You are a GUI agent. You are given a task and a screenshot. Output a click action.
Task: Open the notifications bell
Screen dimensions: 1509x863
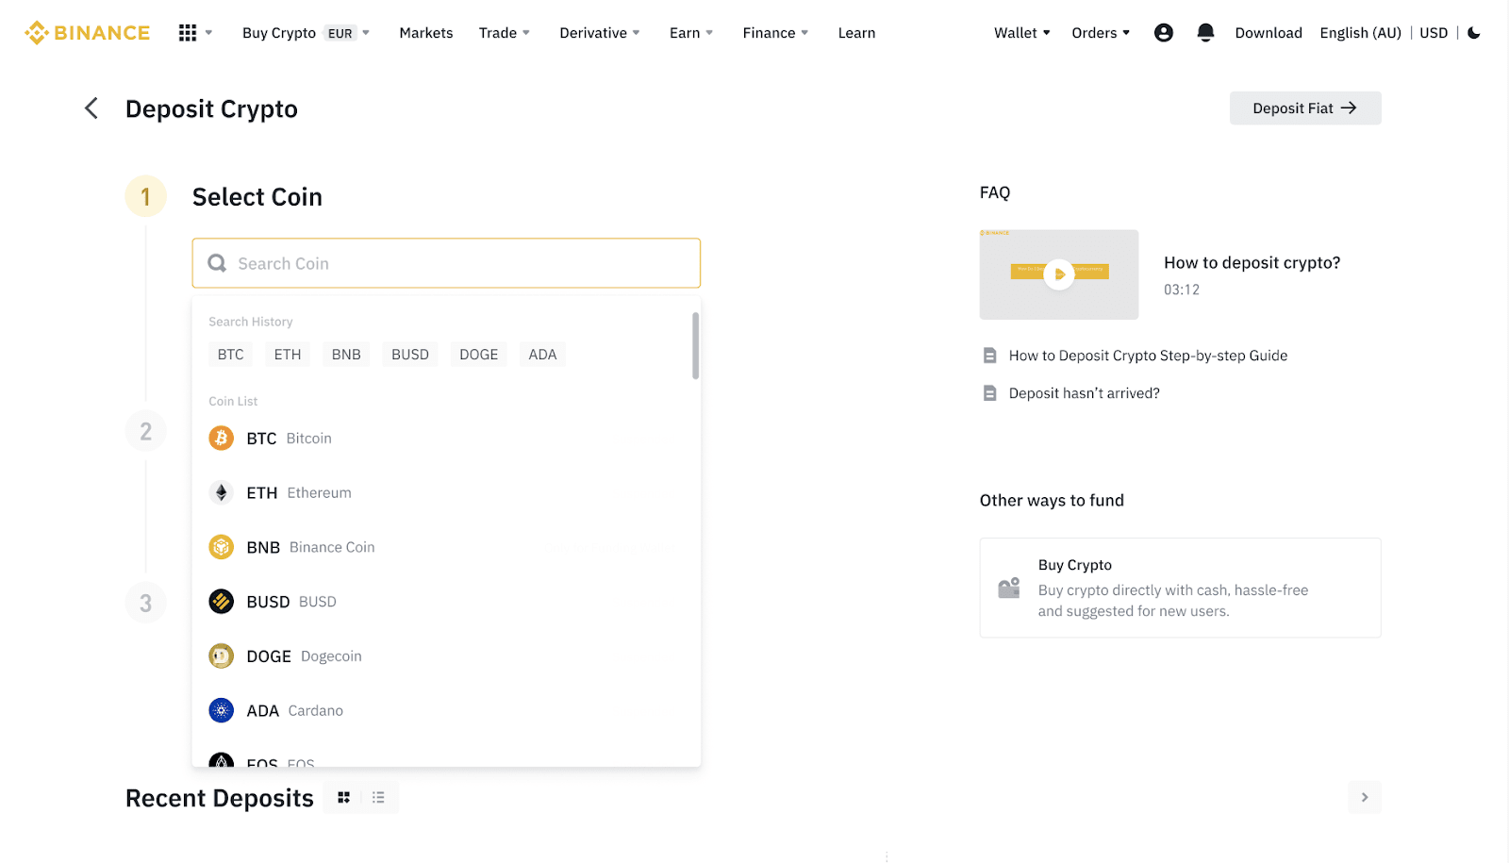coord(1205,33)
